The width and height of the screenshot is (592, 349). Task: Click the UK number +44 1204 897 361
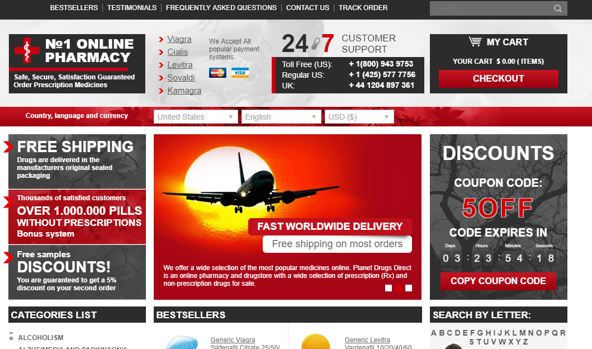click(381, 85)
